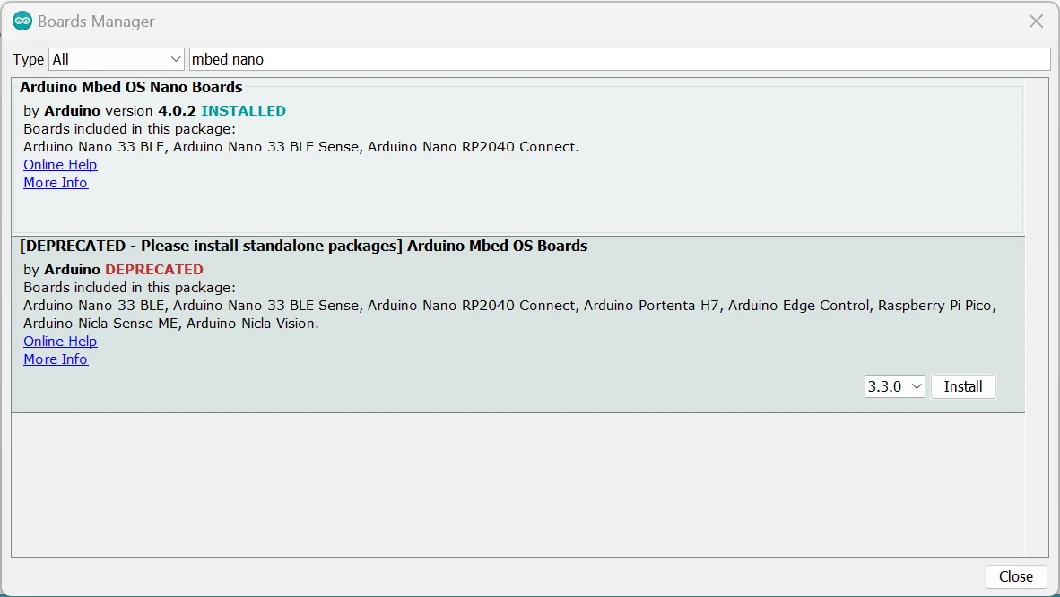The width and height of the screenshot is (1060, 597).
Task: Click the 'Boards Manager' window title
Action: pos(96,22)
